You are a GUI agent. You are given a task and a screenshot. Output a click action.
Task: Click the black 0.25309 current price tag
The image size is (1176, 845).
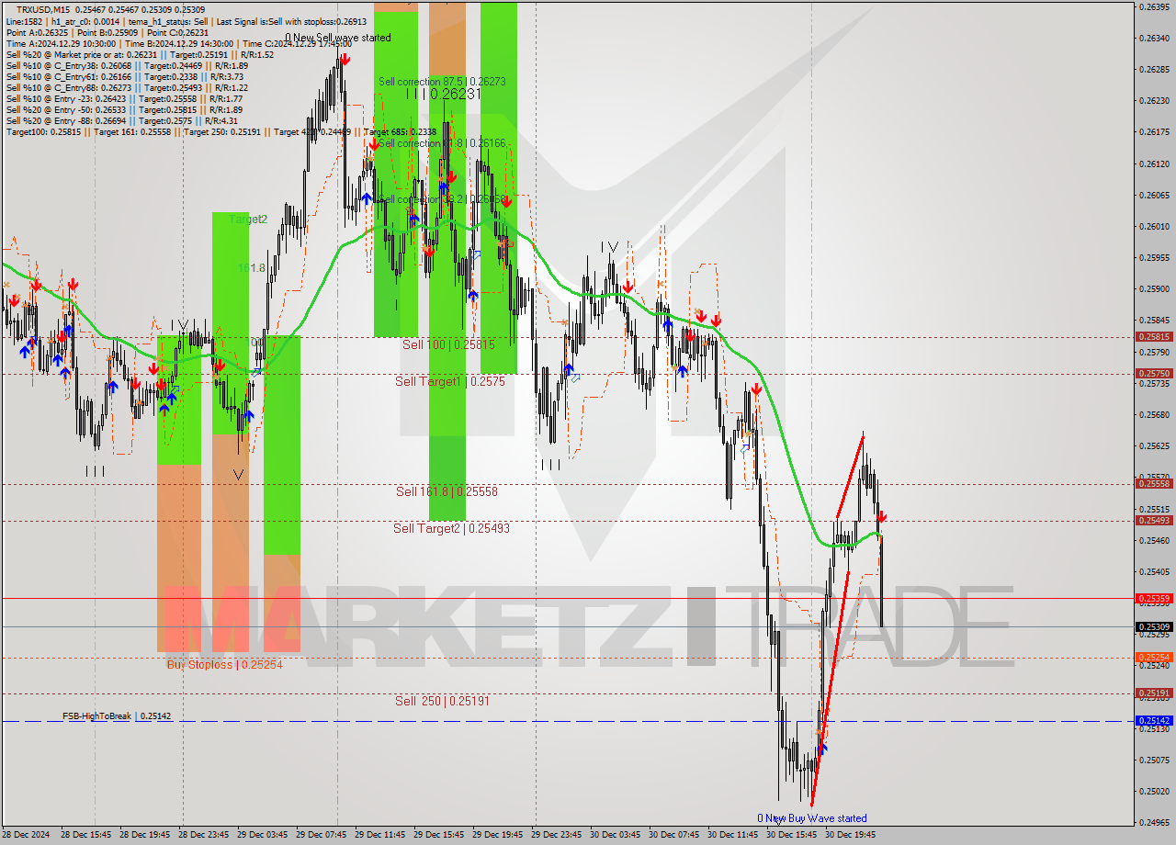pyautogui.click(x=1154, y=626)
